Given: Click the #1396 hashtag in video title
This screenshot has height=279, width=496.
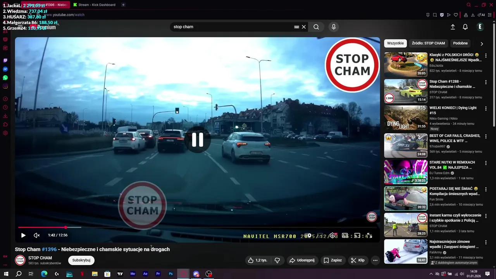Looking at the screenshot, I should pyautogui.click(x=49, y=249).
